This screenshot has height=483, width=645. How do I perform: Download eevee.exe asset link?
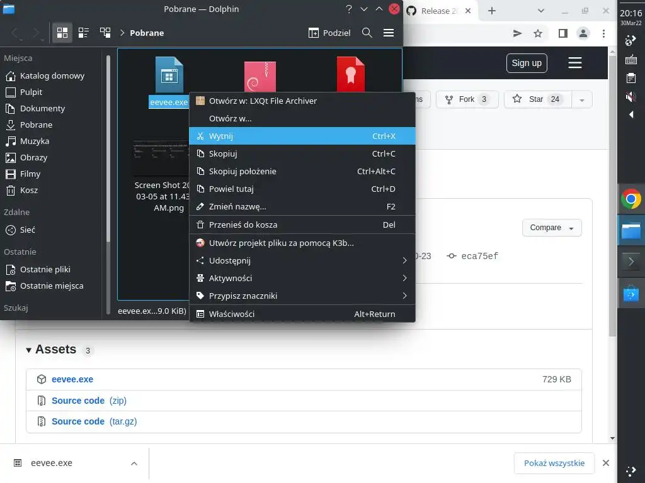[72, 379]
